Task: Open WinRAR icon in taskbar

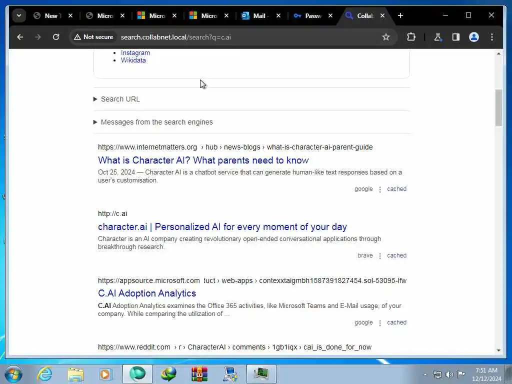Action: click(199, 374)
